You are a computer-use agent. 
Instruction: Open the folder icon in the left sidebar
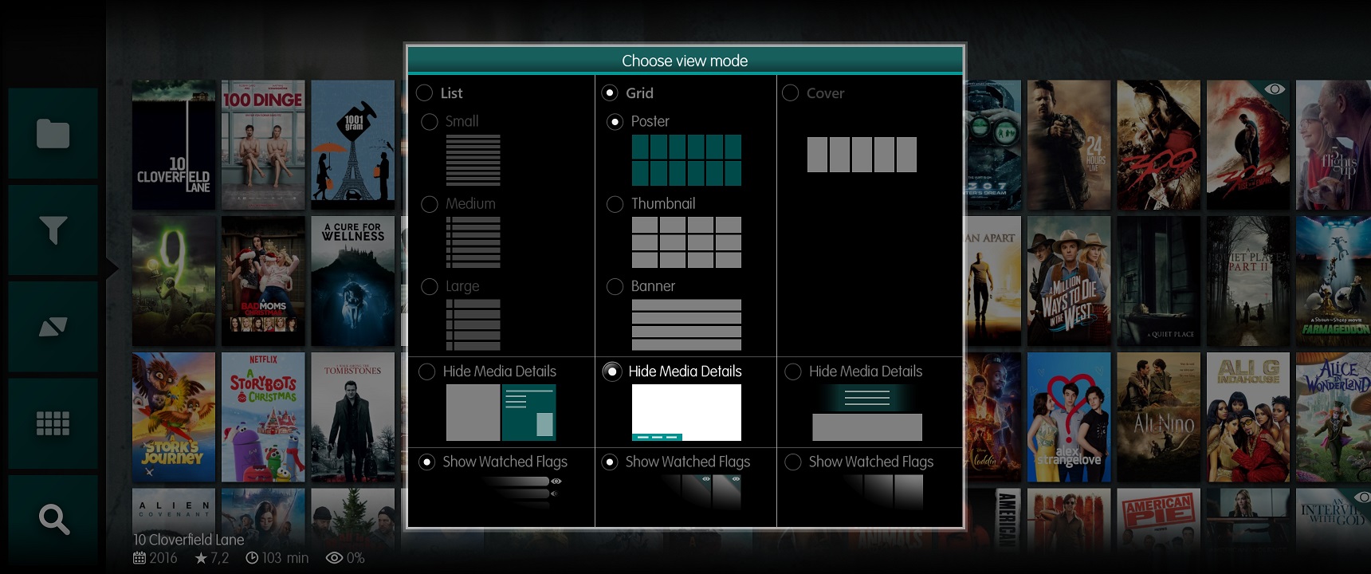(x=53, y=133)
